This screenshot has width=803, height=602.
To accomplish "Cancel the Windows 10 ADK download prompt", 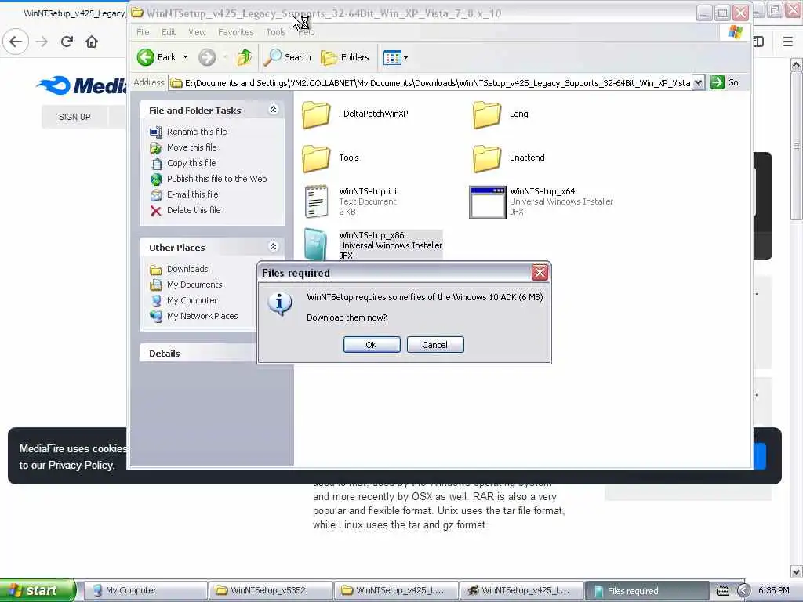I will click(x=434, y=345).
